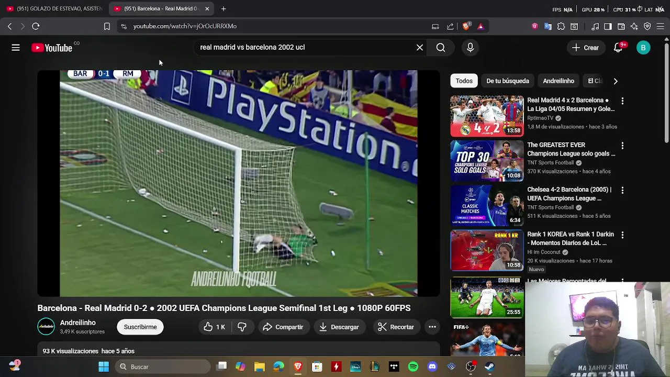Open Leo AI sparkle icon
670x377 pixels.
tap(634, 26)
